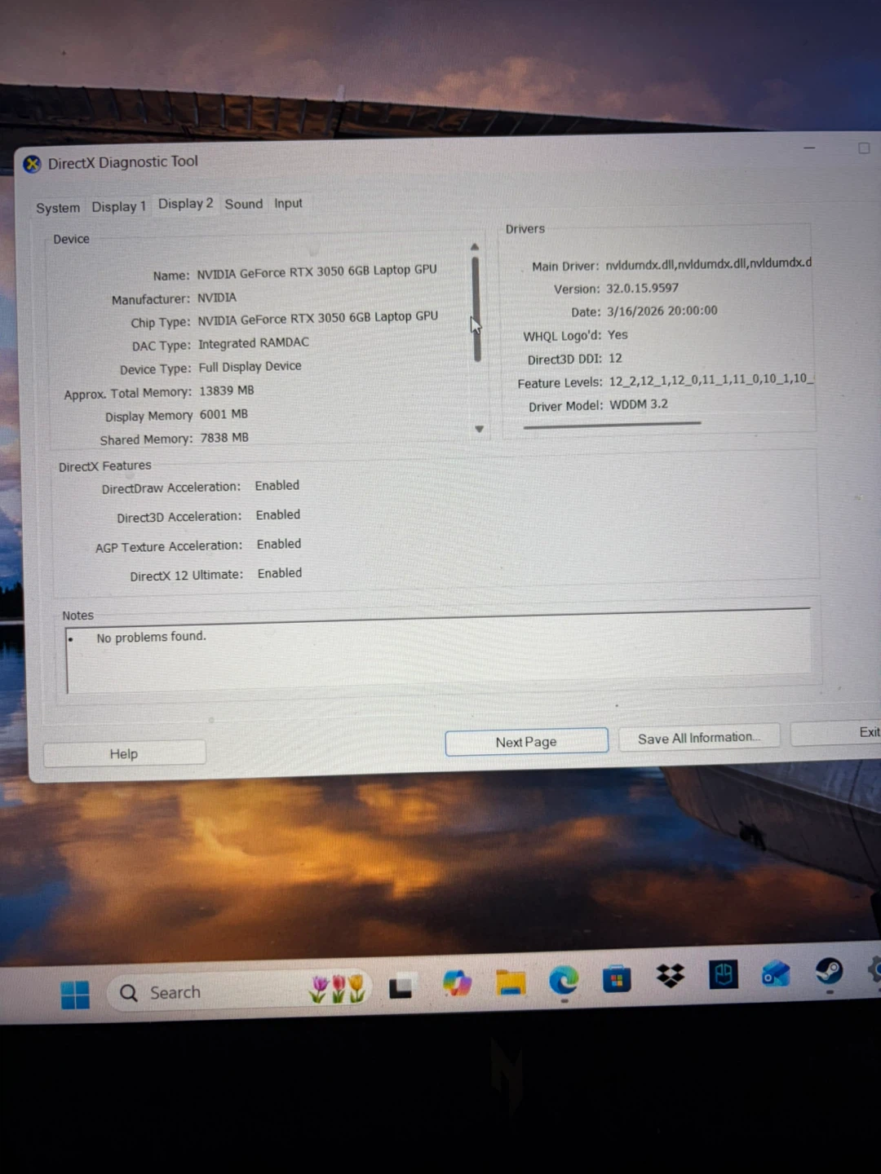Screen dimensions: 881x1174
Task: Click the WHQL Logo'd value 'Yes'
Action: [618, 334]
